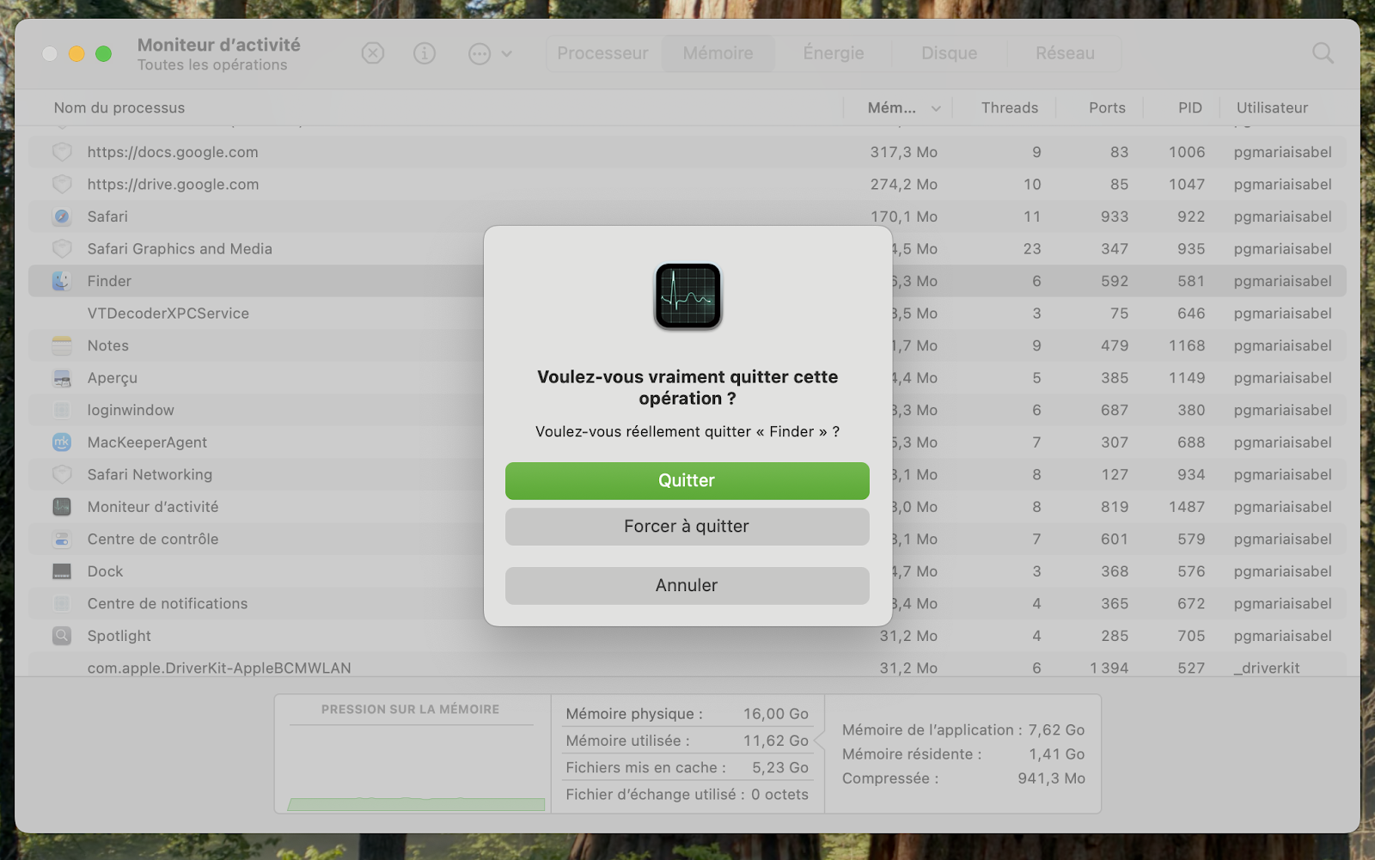Switch to the Processeur tab
The height and width of the screenshot is (860, 1375).
click(x=602, y=53)
